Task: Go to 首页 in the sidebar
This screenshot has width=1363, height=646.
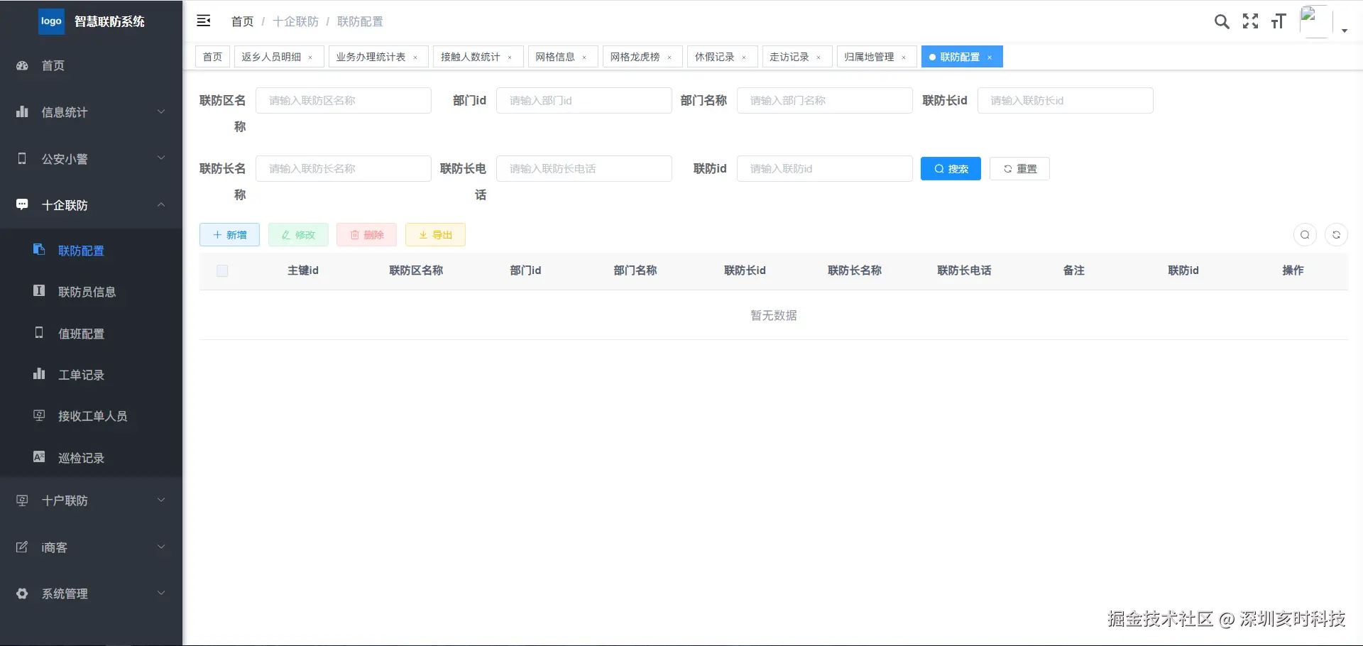Action: click(x=91, y=65)
